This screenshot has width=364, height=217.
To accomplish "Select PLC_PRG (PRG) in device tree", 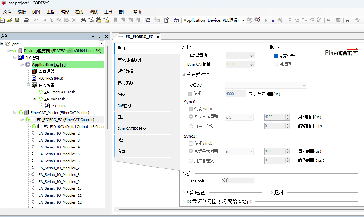I will 51,78.
